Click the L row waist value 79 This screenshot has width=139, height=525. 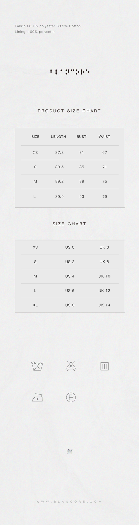(x=104, y=197)
